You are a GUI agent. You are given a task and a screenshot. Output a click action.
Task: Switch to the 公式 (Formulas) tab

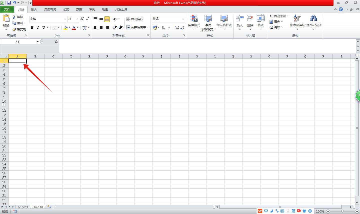tap(66, 9)
